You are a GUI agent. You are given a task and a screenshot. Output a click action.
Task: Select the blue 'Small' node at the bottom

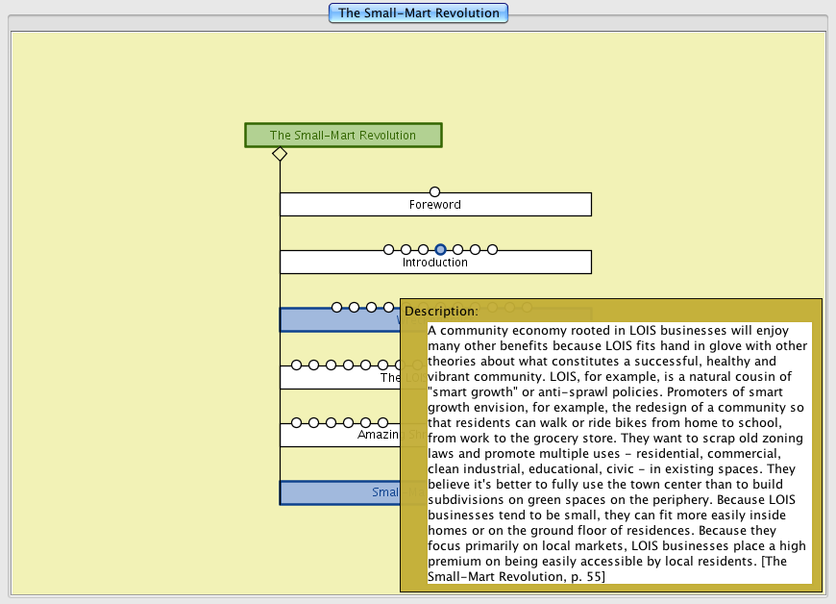pos(336,493)
